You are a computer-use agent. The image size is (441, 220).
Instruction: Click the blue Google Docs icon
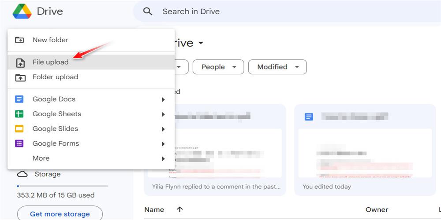coord(19,99)
